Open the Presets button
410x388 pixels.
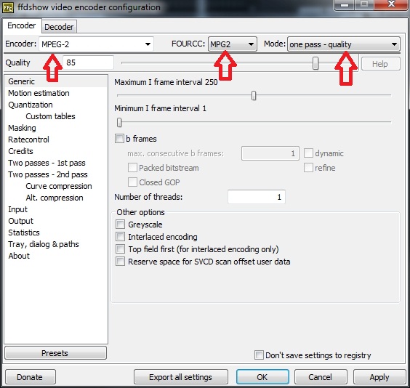pyautogui.click(x=55, y=353)
